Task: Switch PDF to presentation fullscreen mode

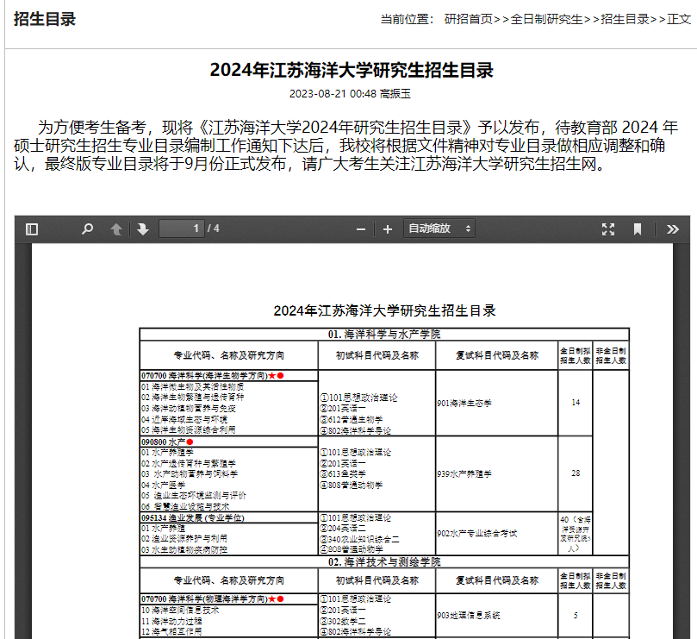Action: 608,229
